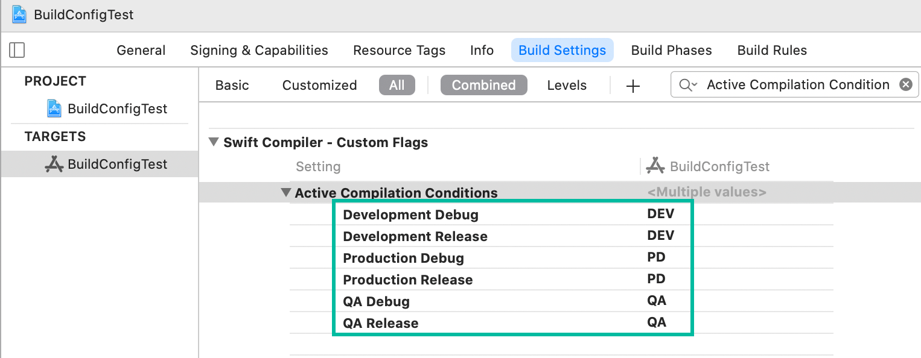Select the BuildConfigTest target in sidebar
Screen dimensions: 921x358
(x=117, y=165)
